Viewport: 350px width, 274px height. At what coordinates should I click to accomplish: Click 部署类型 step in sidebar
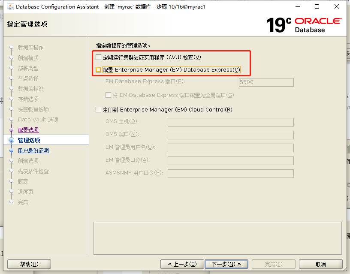click(x=28, y=68)
